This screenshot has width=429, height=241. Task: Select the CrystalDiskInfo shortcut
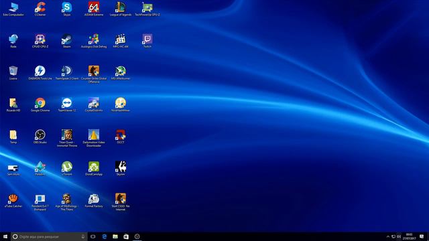point(94,105)
